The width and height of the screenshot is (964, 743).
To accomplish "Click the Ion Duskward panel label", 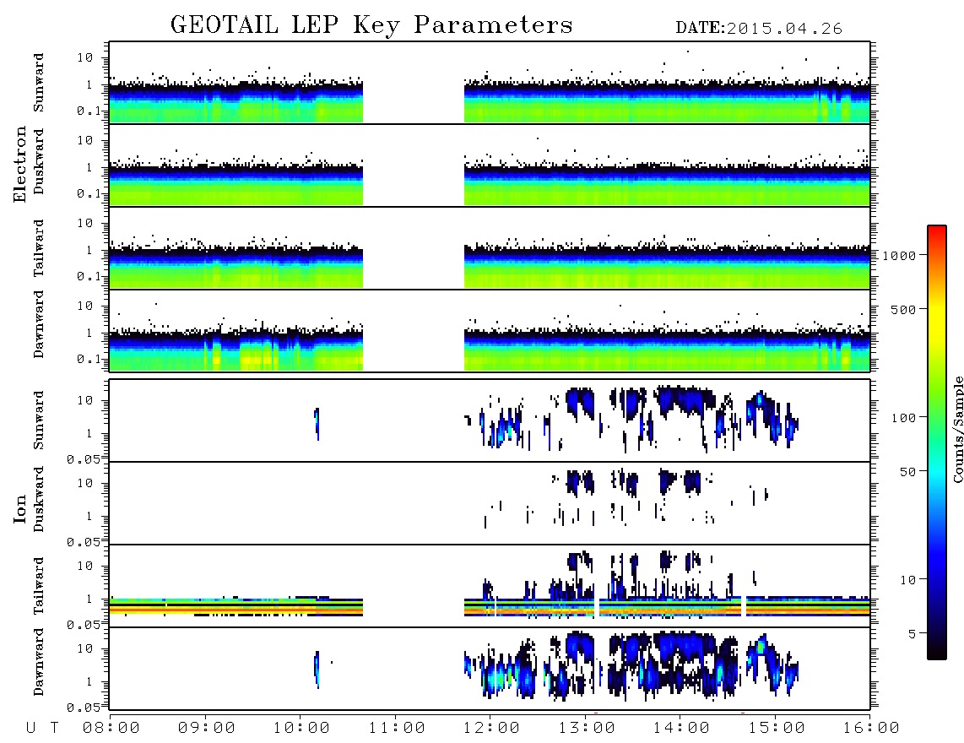I will click(x=39, y=499).
